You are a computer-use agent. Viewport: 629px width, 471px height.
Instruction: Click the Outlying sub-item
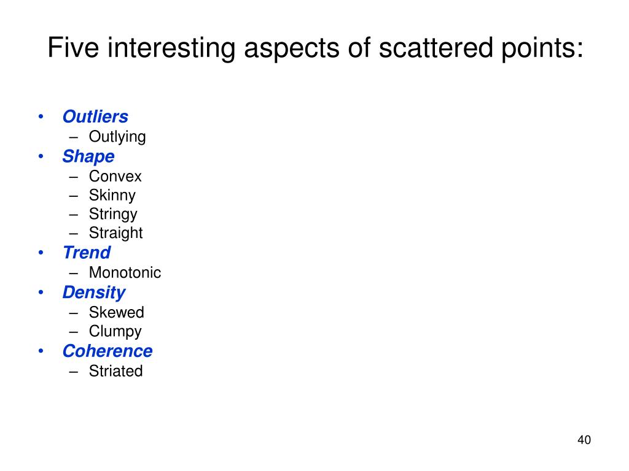[117, 137]
